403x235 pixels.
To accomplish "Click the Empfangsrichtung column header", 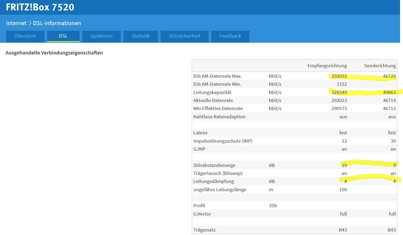I will click(327, 66).
